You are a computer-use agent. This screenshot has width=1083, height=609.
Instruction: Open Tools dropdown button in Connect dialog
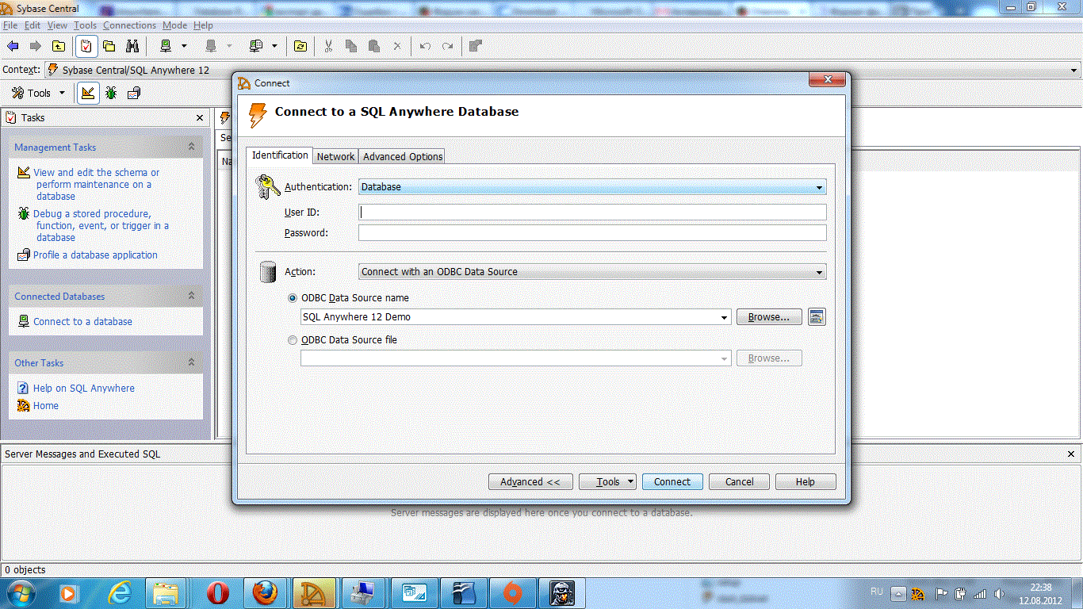pyautogui.click(x=607, y=481)
